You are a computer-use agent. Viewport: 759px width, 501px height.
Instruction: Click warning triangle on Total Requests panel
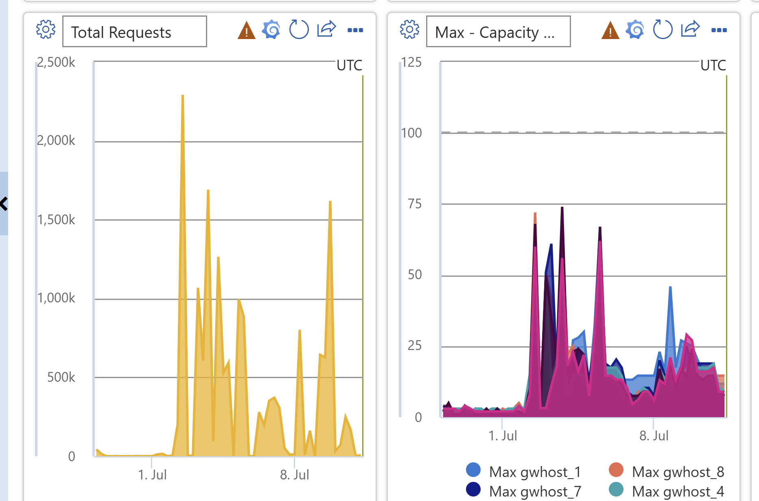[x=247, y=31]
